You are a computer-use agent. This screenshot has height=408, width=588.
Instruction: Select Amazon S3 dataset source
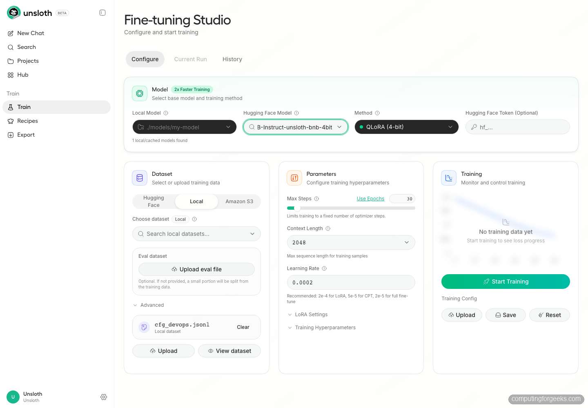tap(239, 202)
